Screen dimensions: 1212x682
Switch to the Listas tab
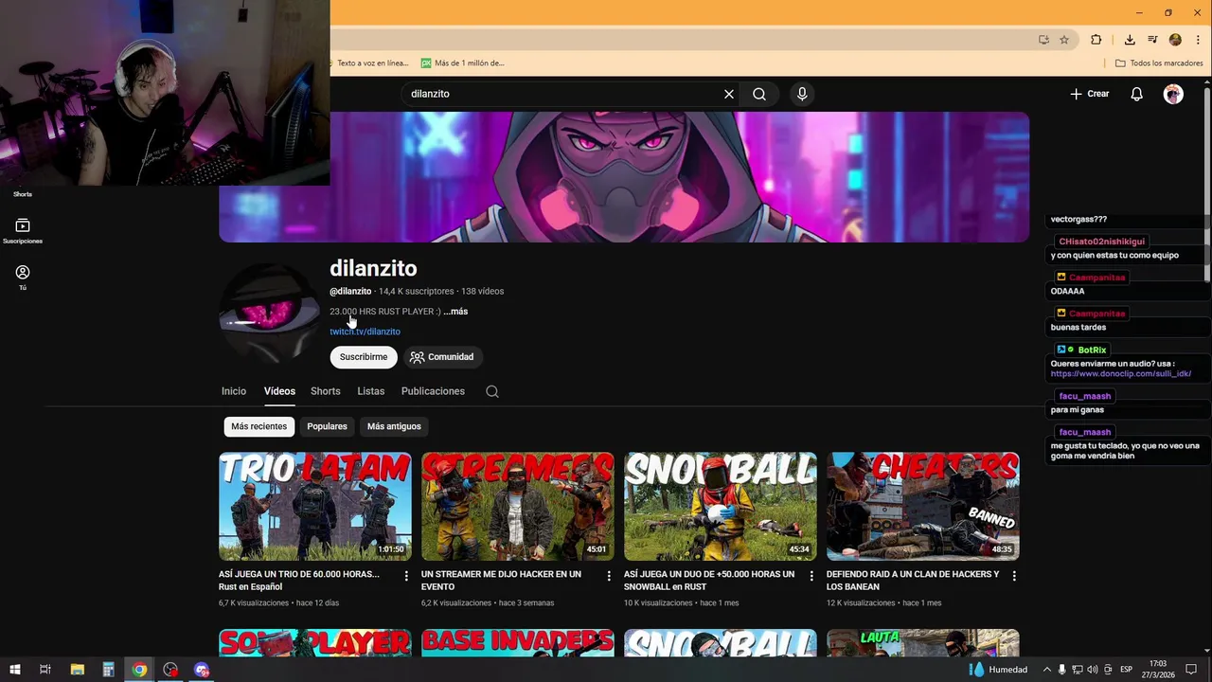coord(371,391)
